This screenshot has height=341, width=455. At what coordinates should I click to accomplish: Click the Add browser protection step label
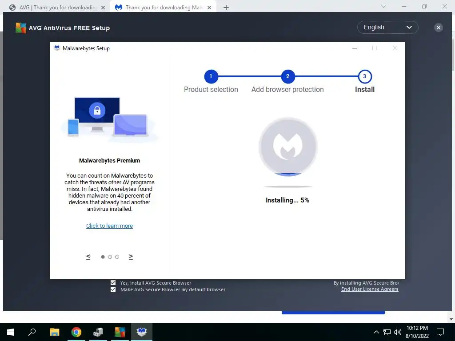coord(287,90)
